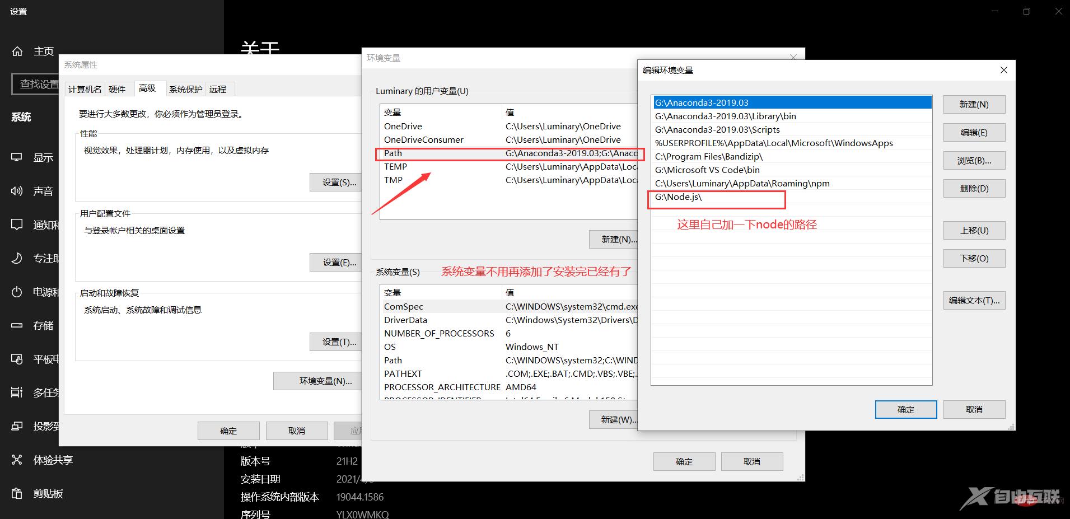Click 浏览(B)... button
1070x519 pixels.
(974, 161)
